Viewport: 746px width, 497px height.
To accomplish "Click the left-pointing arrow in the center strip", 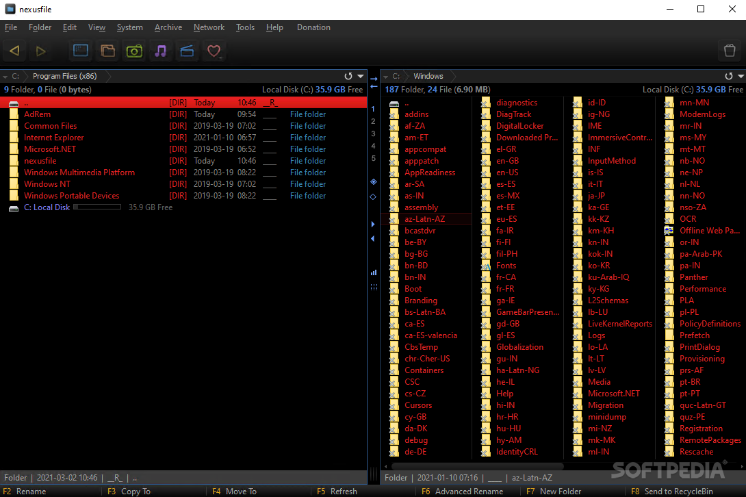I will (x=374, y=87).
